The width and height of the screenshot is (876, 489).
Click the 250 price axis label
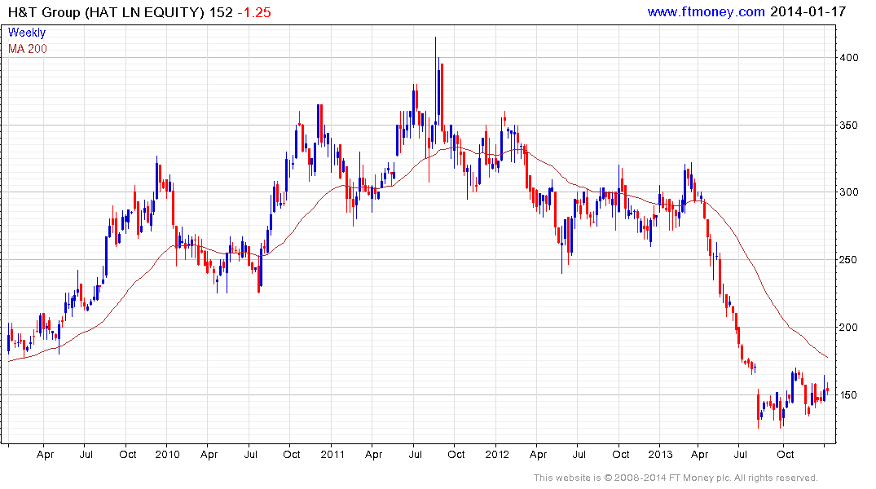tap(849, 260)
